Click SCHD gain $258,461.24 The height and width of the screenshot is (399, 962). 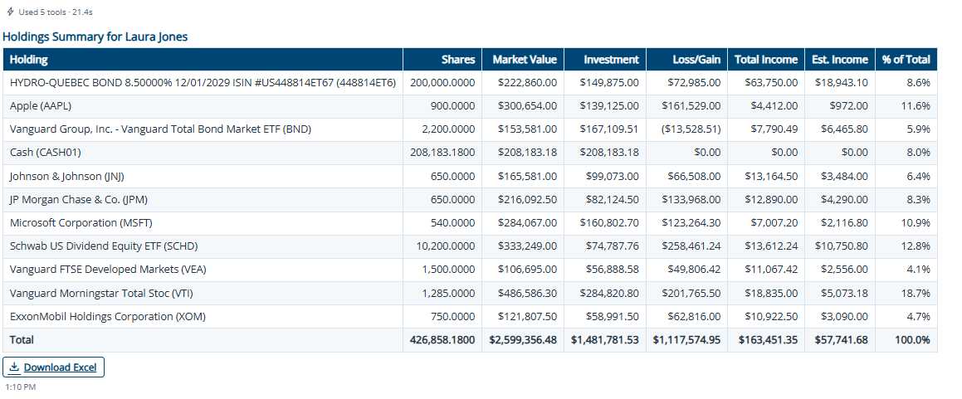tap(691, 246)
